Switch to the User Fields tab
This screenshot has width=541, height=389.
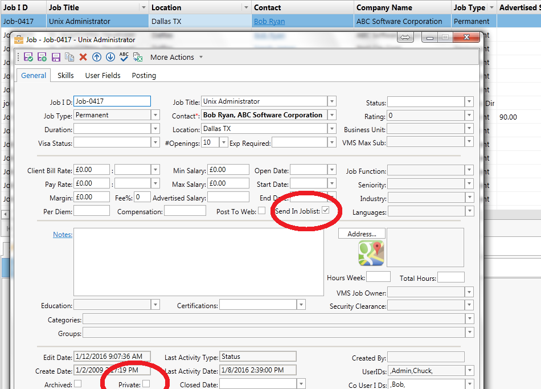point(103,76)
